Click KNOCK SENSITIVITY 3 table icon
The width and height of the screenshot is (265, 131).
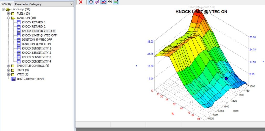click(18, 57)
